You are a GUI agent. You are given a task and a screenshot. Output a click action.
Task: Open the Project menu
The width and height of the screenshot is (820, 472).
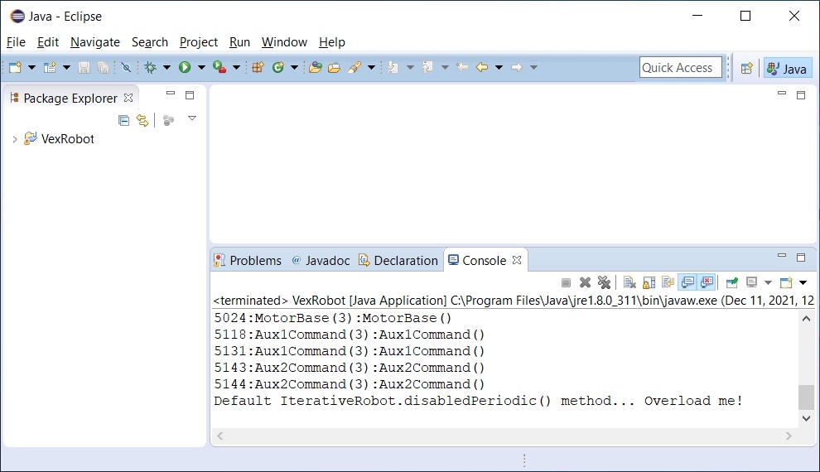198,41
